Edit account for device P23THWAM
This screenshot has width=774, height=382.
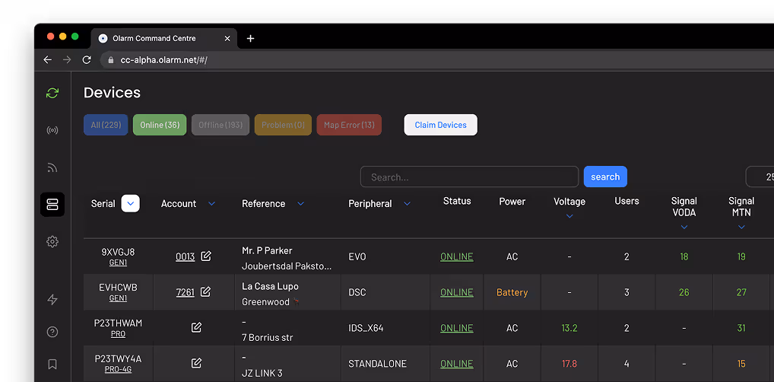(x=196, y=327)
